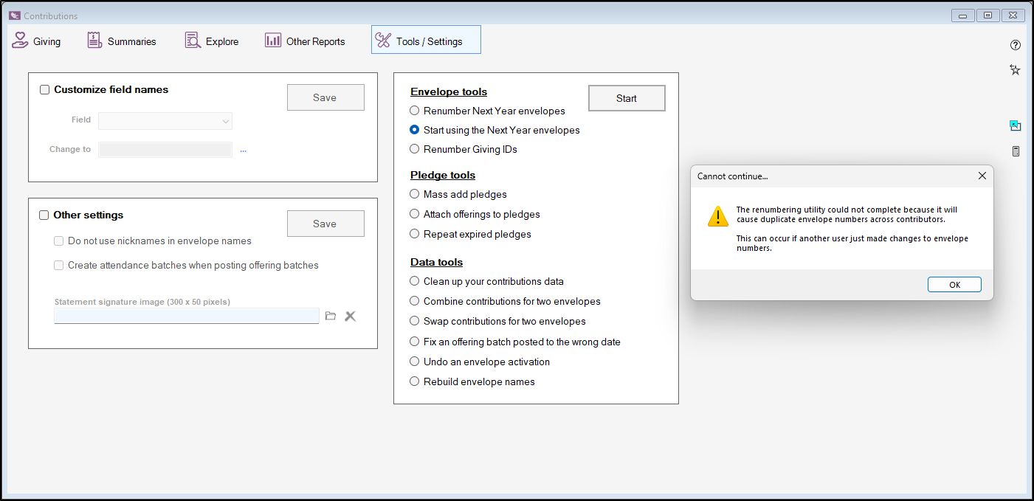Click the favorites star icon
Screen dimensions: 1034x501
(1016, 70)
